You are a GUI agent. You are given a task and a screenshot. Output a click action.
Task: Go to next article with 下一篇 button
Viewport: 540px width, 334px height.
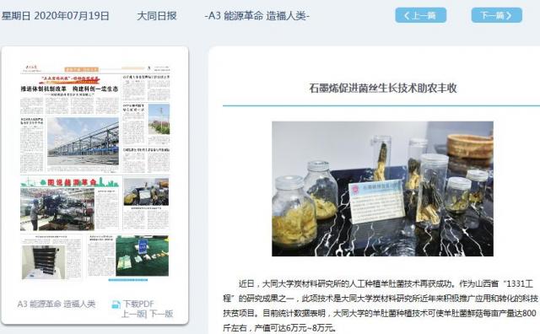click(497, 15)
